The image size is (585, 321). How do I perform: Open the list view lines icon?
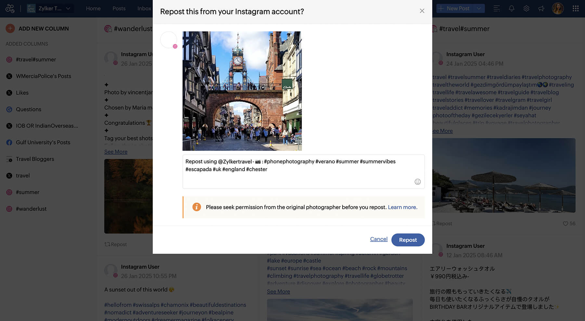point(496,8)
